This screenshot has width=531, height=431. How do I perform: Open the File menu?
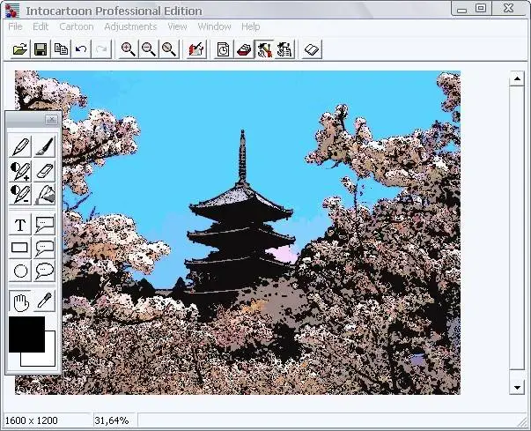[15, 26]
